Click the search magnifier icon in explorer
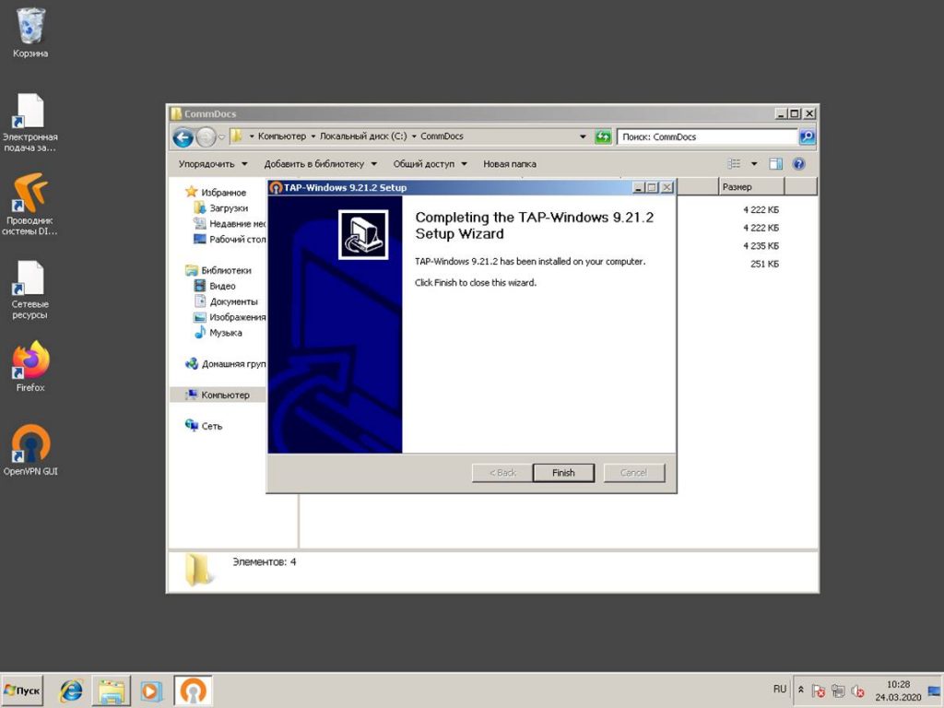The width and height of the screenshot is (944, 708). pos(807,136)
